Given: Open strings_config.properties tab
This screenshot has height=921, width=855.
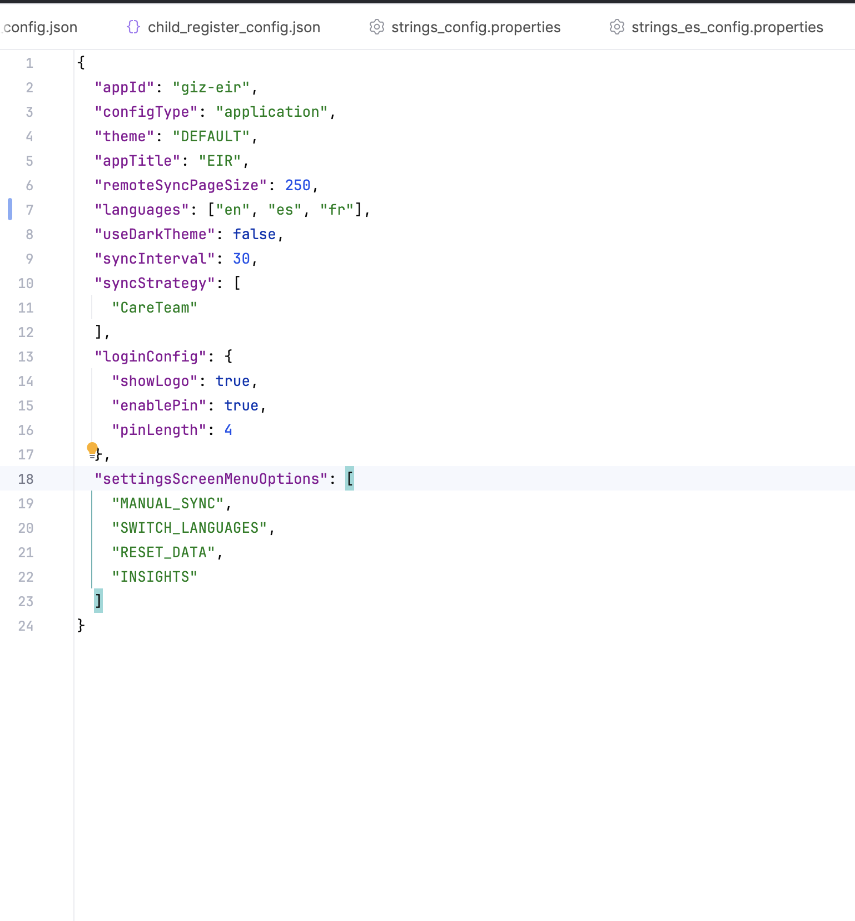Looking at the screenshot, I should tap(476, 27).
